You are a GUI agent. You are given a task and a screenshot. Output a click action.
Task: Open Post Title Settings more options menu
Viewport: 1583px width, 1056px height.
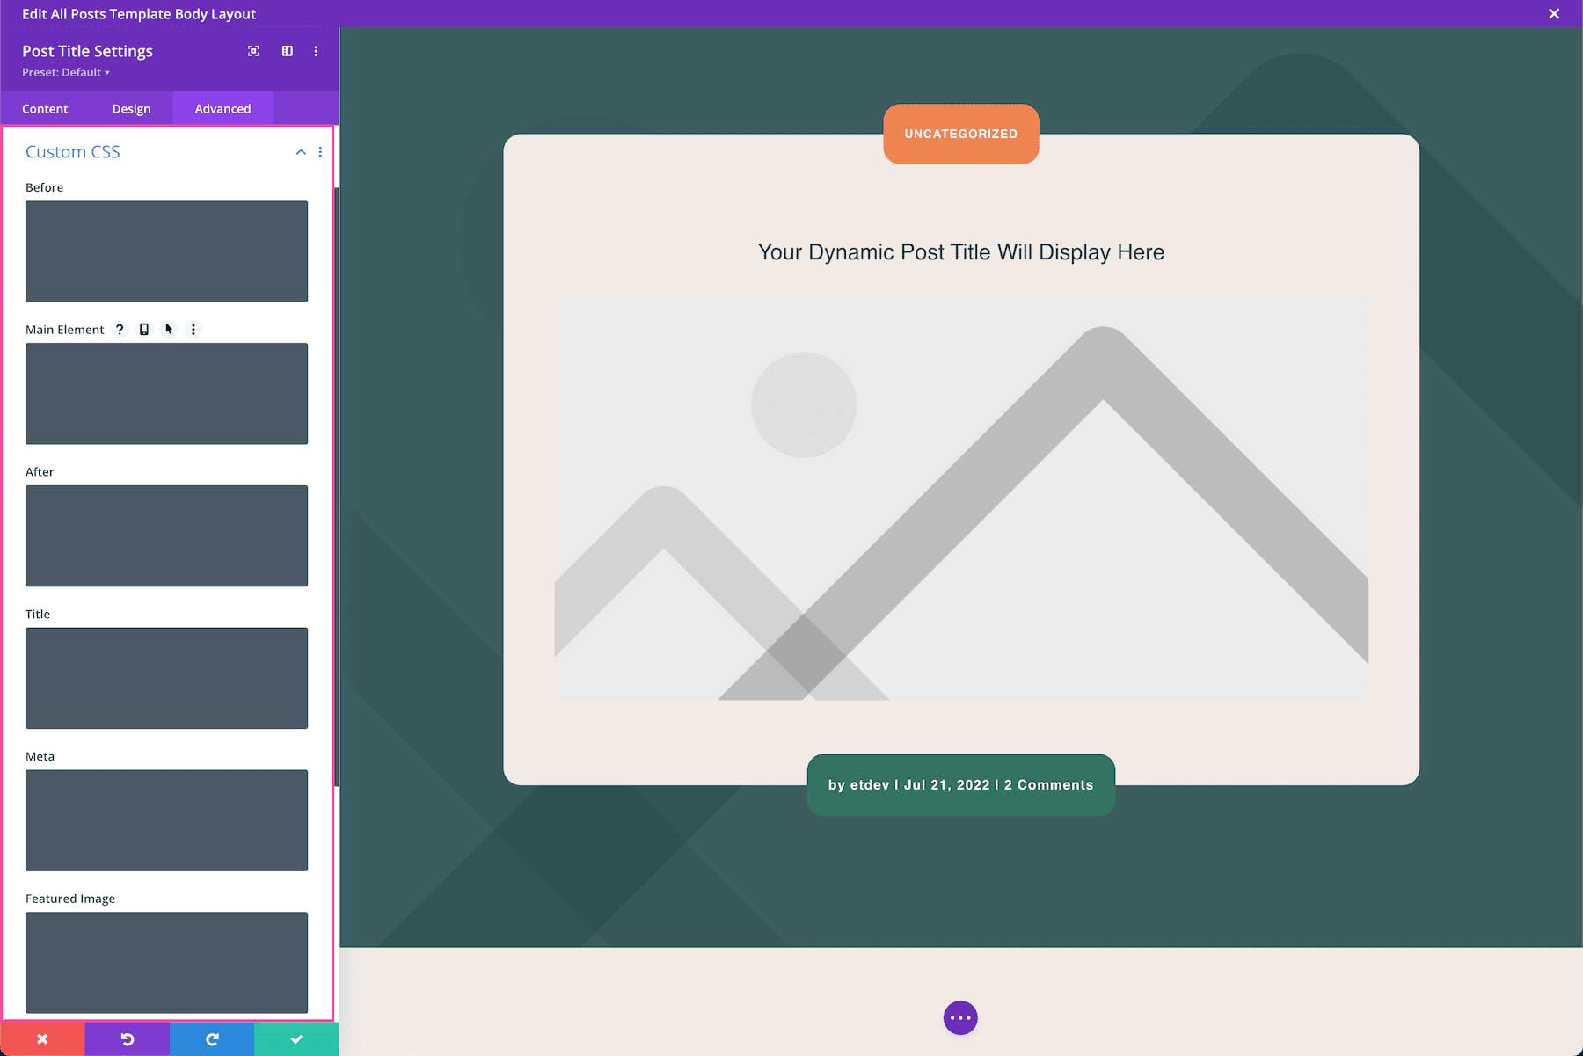316,51
